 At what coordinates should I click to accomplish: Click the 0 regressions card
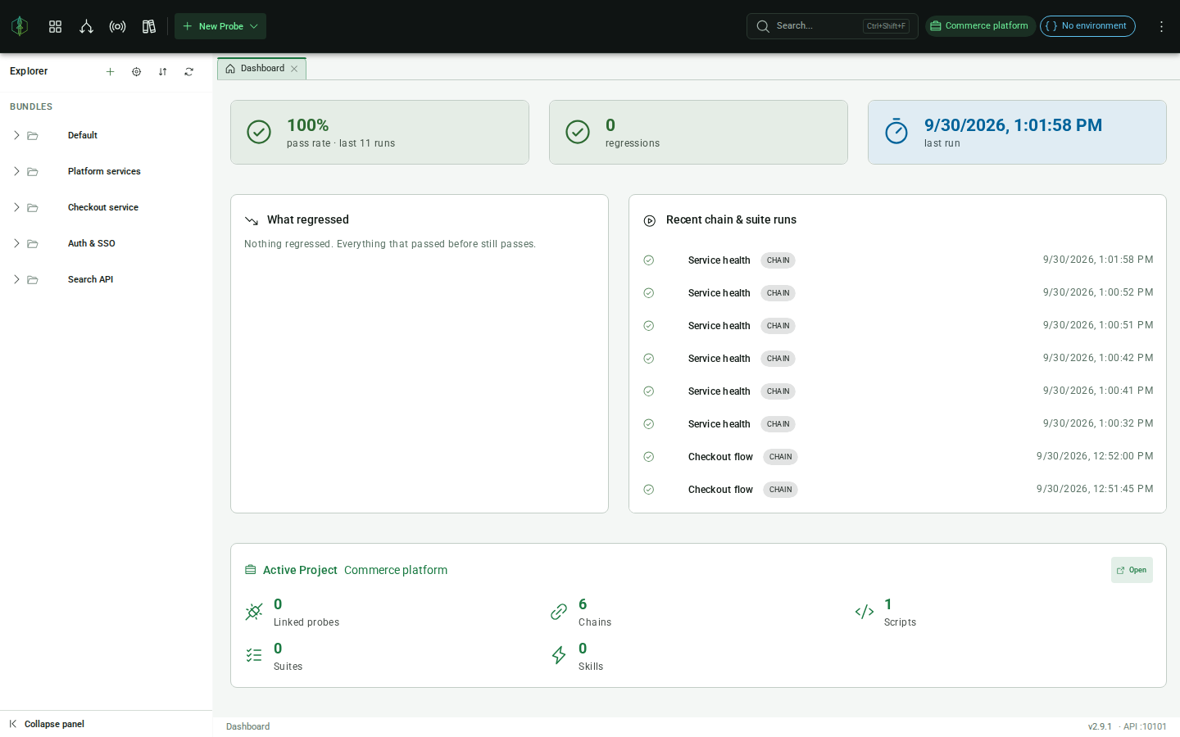point(698,132)
